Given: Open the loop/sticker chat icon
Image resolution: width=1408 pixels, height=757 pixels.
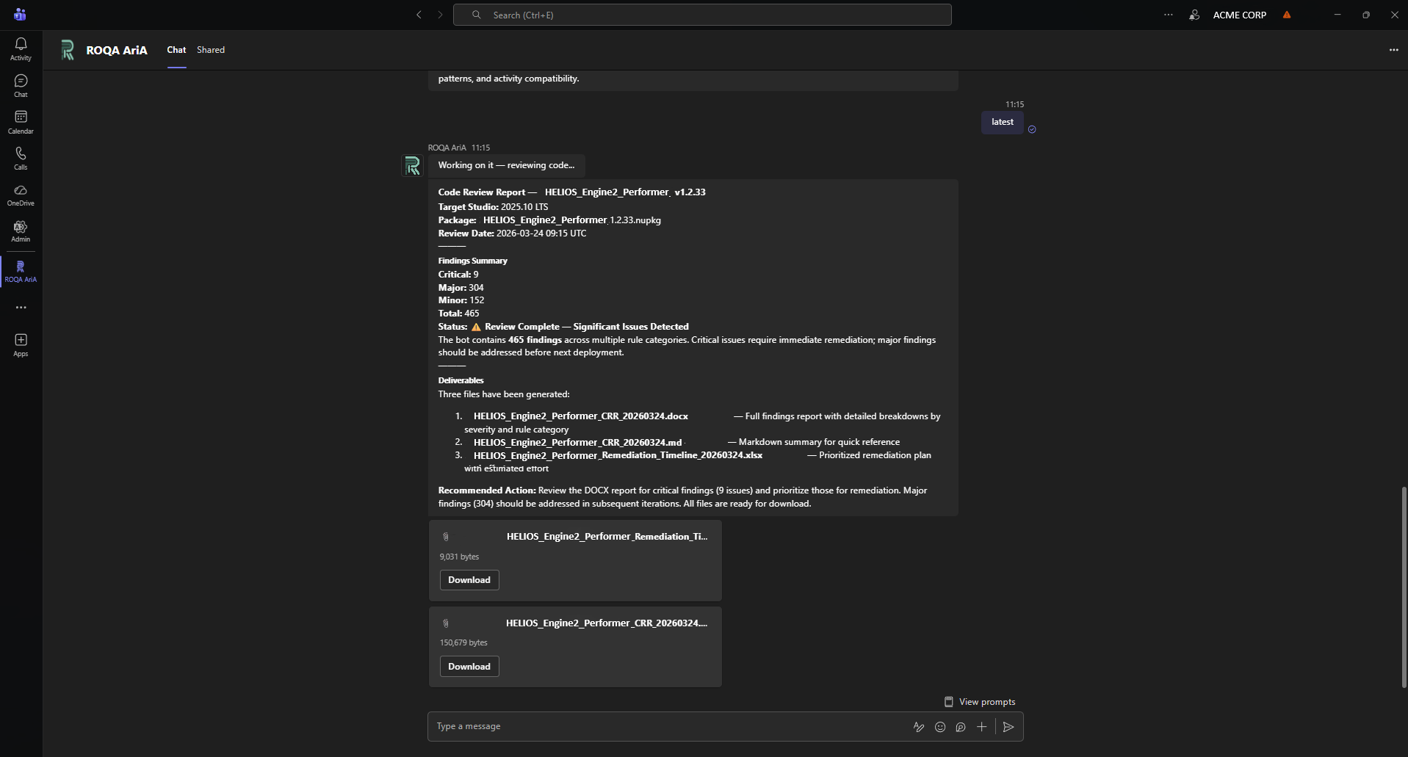Looking at the screenshot, I should 961,727.
